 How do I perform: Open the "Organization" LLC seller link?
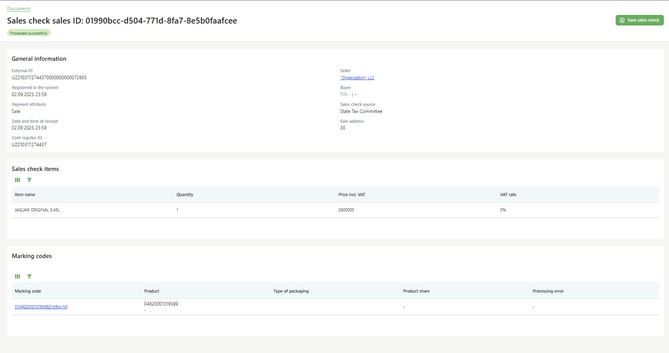[x=357, y=78]
